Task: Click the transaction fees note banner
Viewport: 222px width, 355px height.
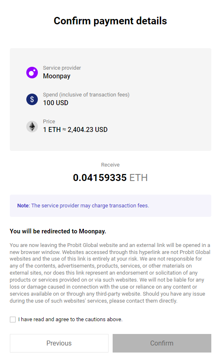Action: pos(111,206)
